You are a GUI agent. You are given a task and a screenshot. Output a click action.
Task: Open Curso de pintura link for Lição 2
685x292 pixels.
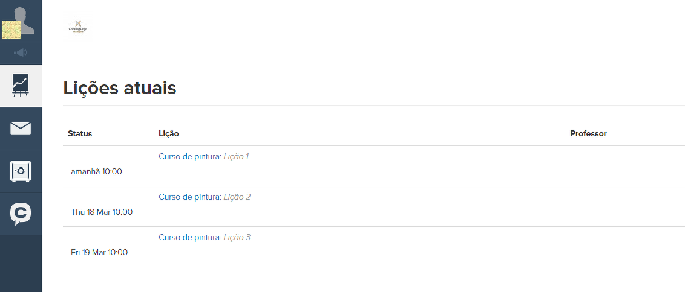click(189, 197)
